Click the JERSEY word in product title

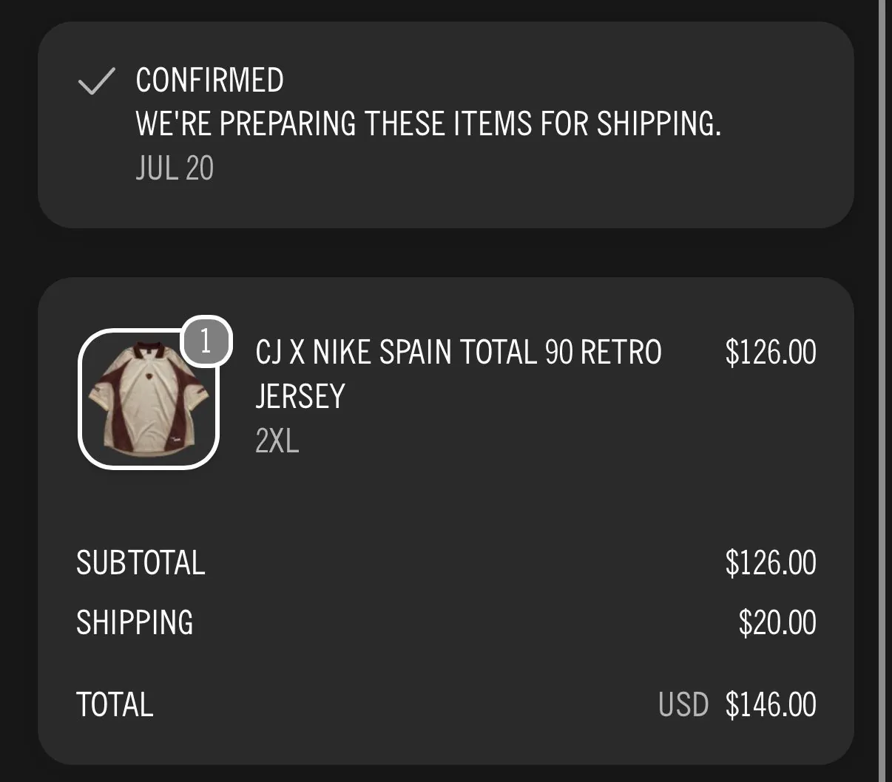300,397
